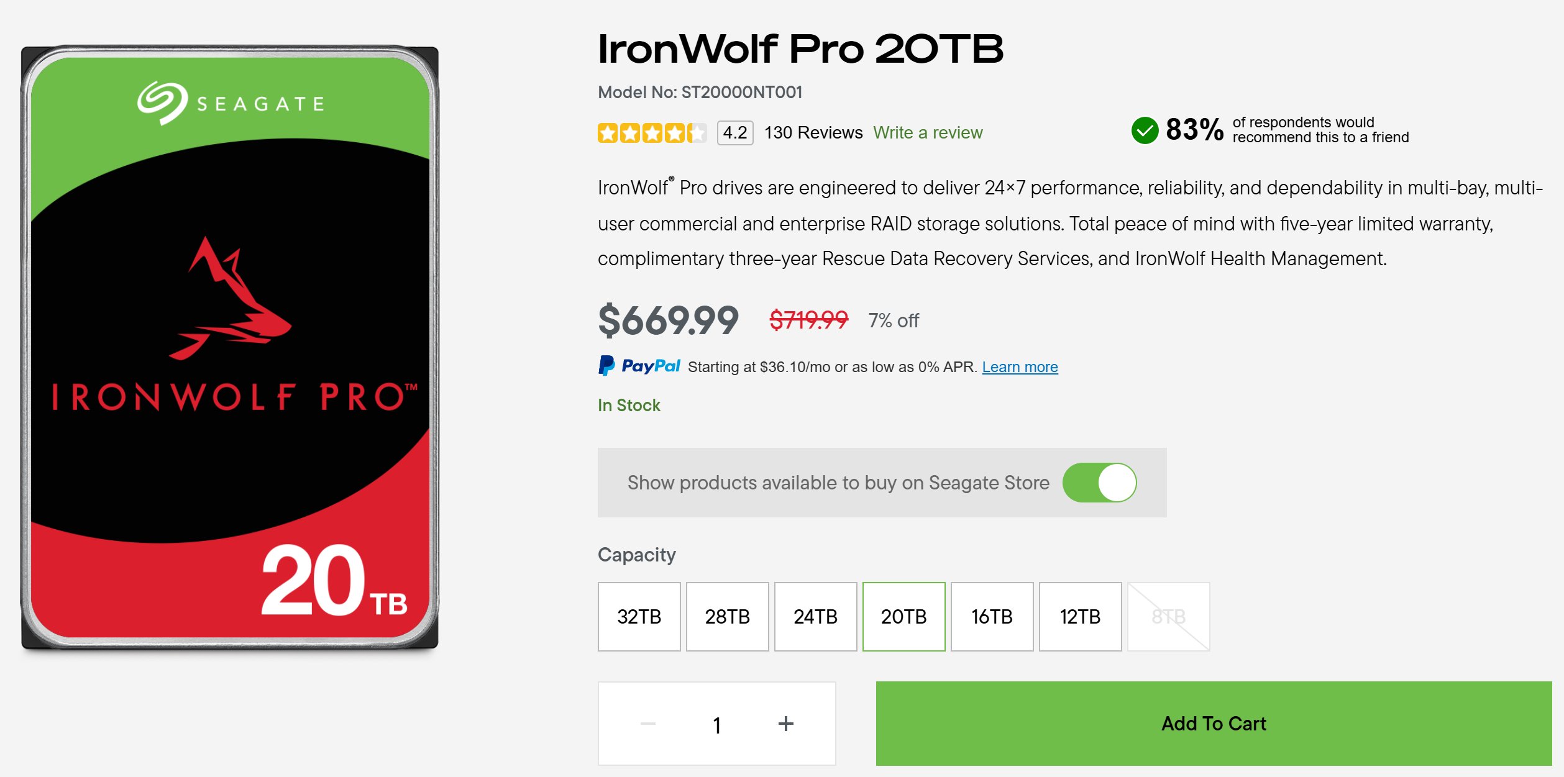
Task: Click the red IronWolf logo on product image
Action: (231, 299)
